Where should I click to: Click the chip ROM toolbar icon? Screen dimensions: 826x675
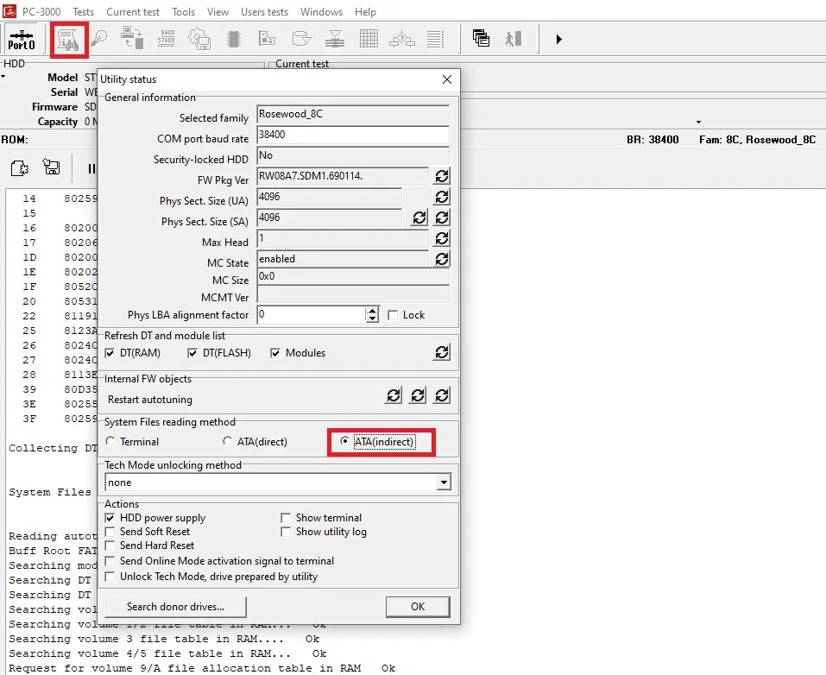coord(233,39)
